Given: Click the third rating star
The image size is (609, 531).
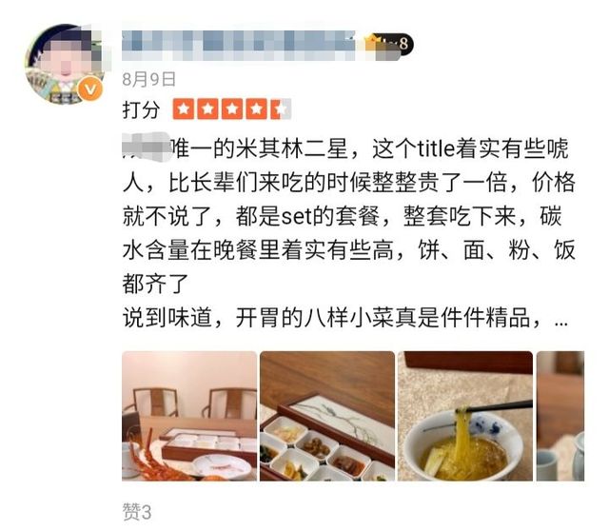Looking at the screenshot, I should pyautogui.click(x=232, y=109).
